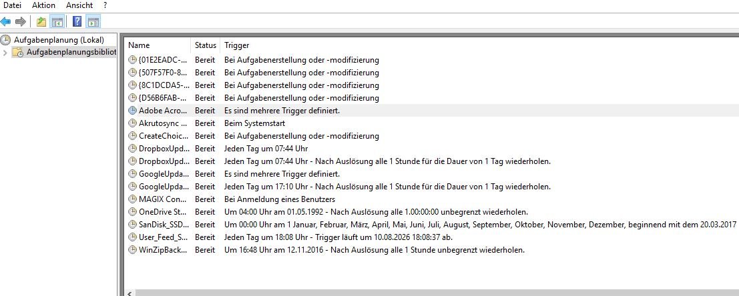
Task: Open the Datei menu
Action: 12,5
